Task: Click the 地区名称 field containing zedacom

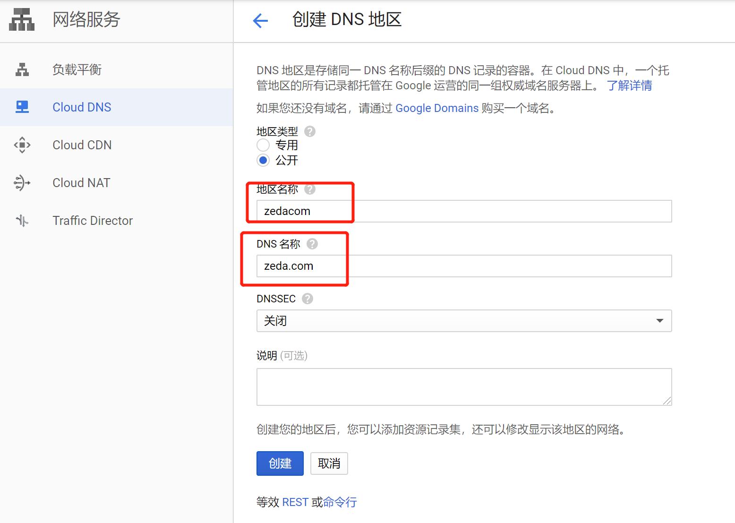Action: pos(463,211)
